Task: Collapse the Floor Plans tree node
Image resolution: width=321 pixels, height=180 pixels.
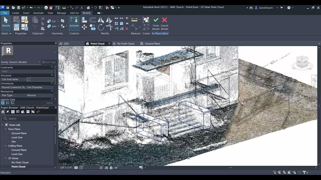Action: point(6,129)
